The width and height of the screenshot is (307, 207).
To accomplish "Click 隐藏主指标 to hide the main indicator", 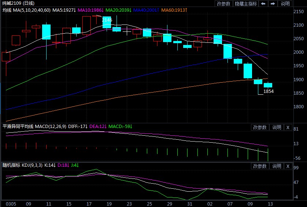I will [x=246, y=4].
